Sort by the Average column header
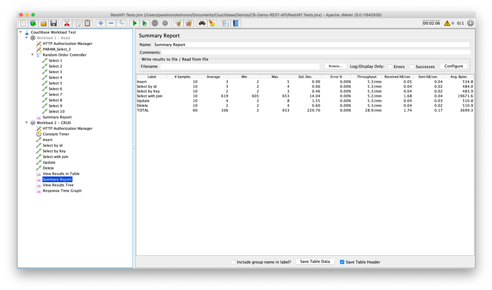Image resolution: width=492 pixels, height=290 pixels. click(213, 77)
